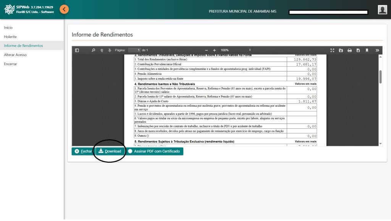Click the PDF toolbar save/download icon
The width and height of the screenshot is (391, 221).
pos(358,50)
